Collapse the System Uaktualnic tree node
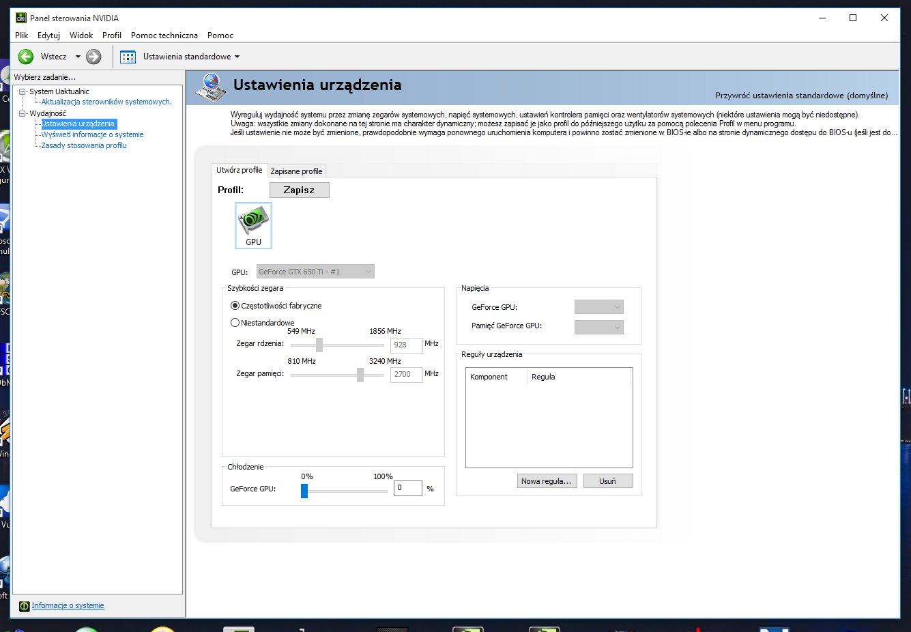The image size is (911, 632). pyautogui.click(x=23, y=91)
